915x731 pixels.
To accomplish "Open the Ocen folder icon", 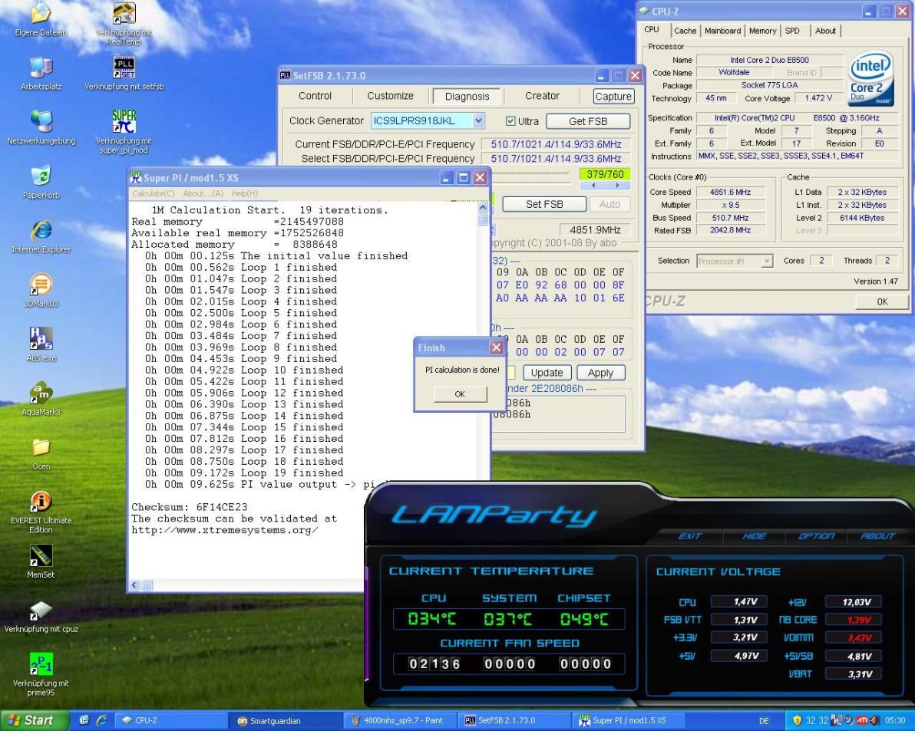I will (41, 447).
